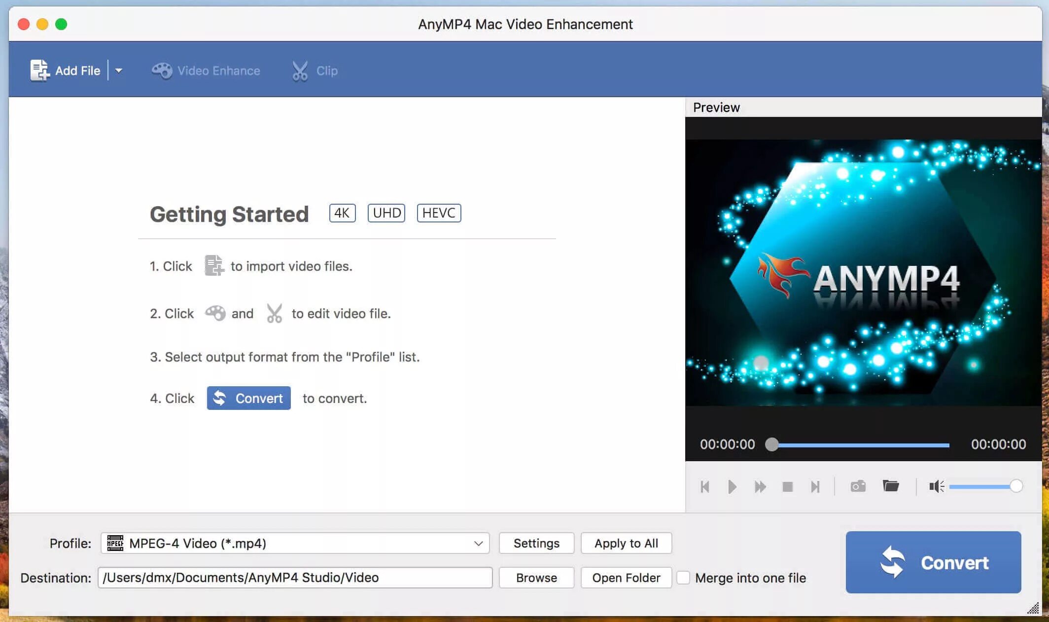Click the green fullscreen window button
Screen dimensions: 1049x622
click(61, 24)
